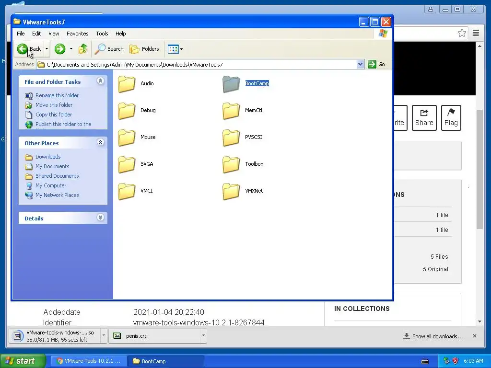Open dropdown arrow for penis.crt download
The height and width of the screenshot is (368, 491).
point(203,336)
